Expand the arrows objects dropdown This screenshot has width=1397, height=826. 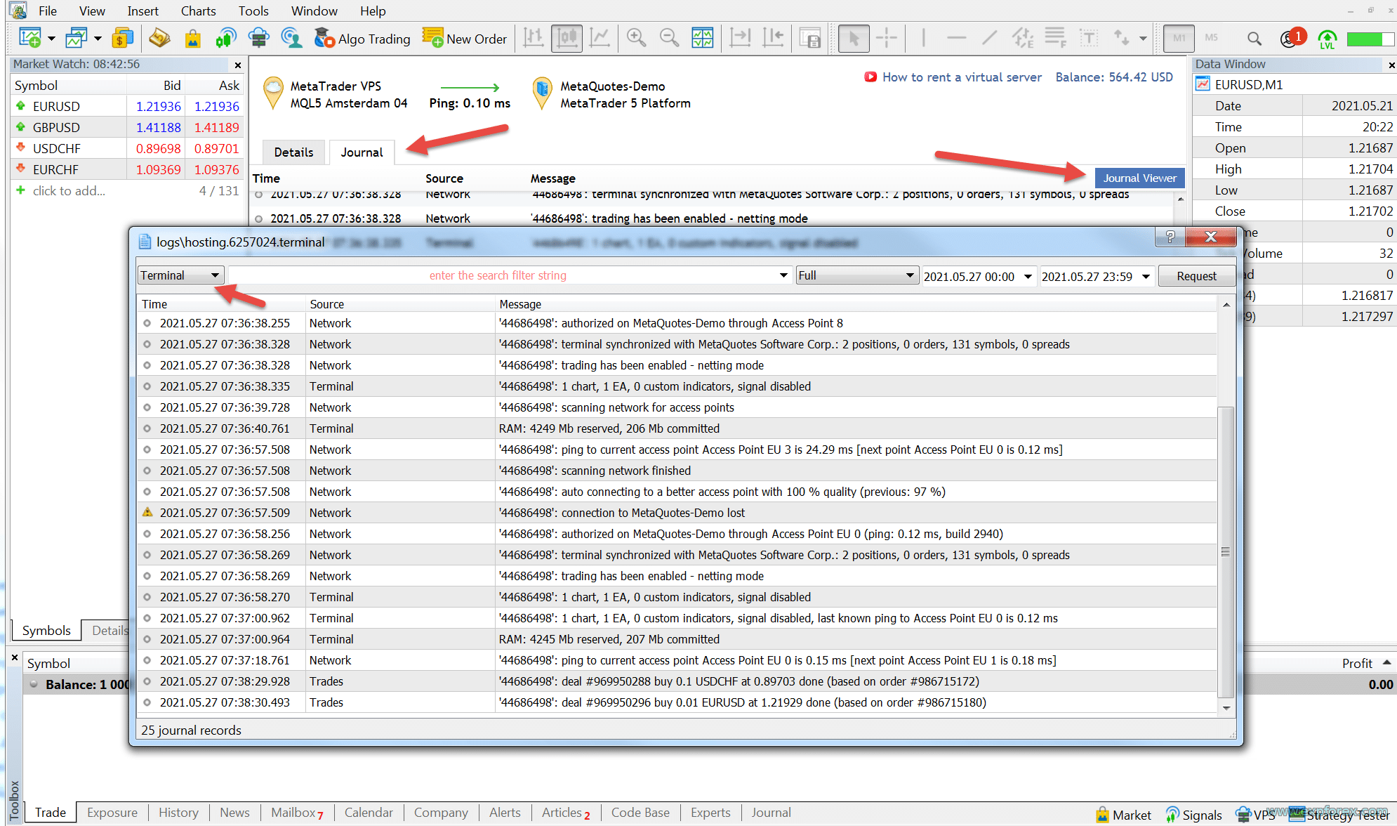click(x=1143, y=39)
